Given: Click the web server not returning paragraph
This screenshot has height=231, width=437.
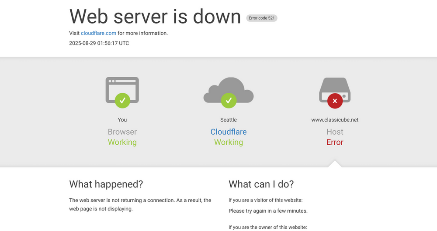Looking at the screenshot, I should click(x=140, y=204).
